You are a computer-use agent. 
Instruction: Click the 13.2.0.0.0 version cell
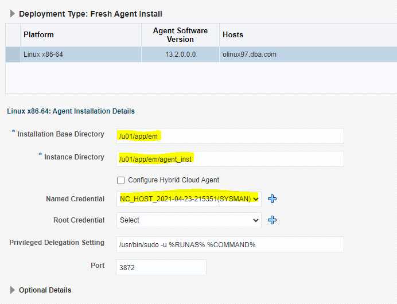coord(180,54)
